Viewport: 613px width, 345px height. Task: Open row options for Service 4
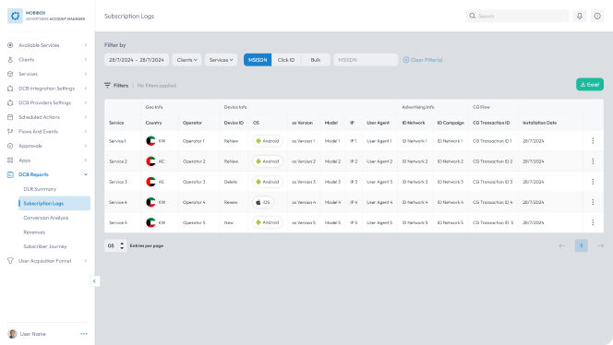point(593,202)
